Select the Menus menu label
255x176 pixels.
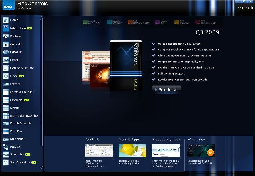tap(15, 108)
